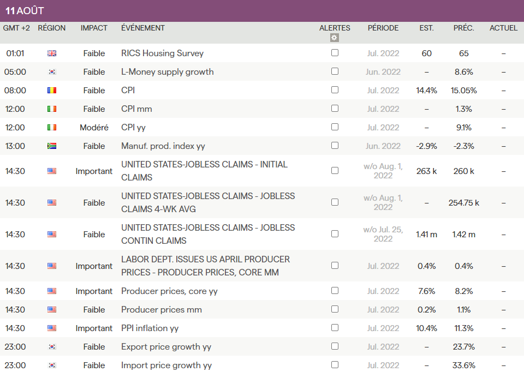Click the 11 Août date header bar

262,11
